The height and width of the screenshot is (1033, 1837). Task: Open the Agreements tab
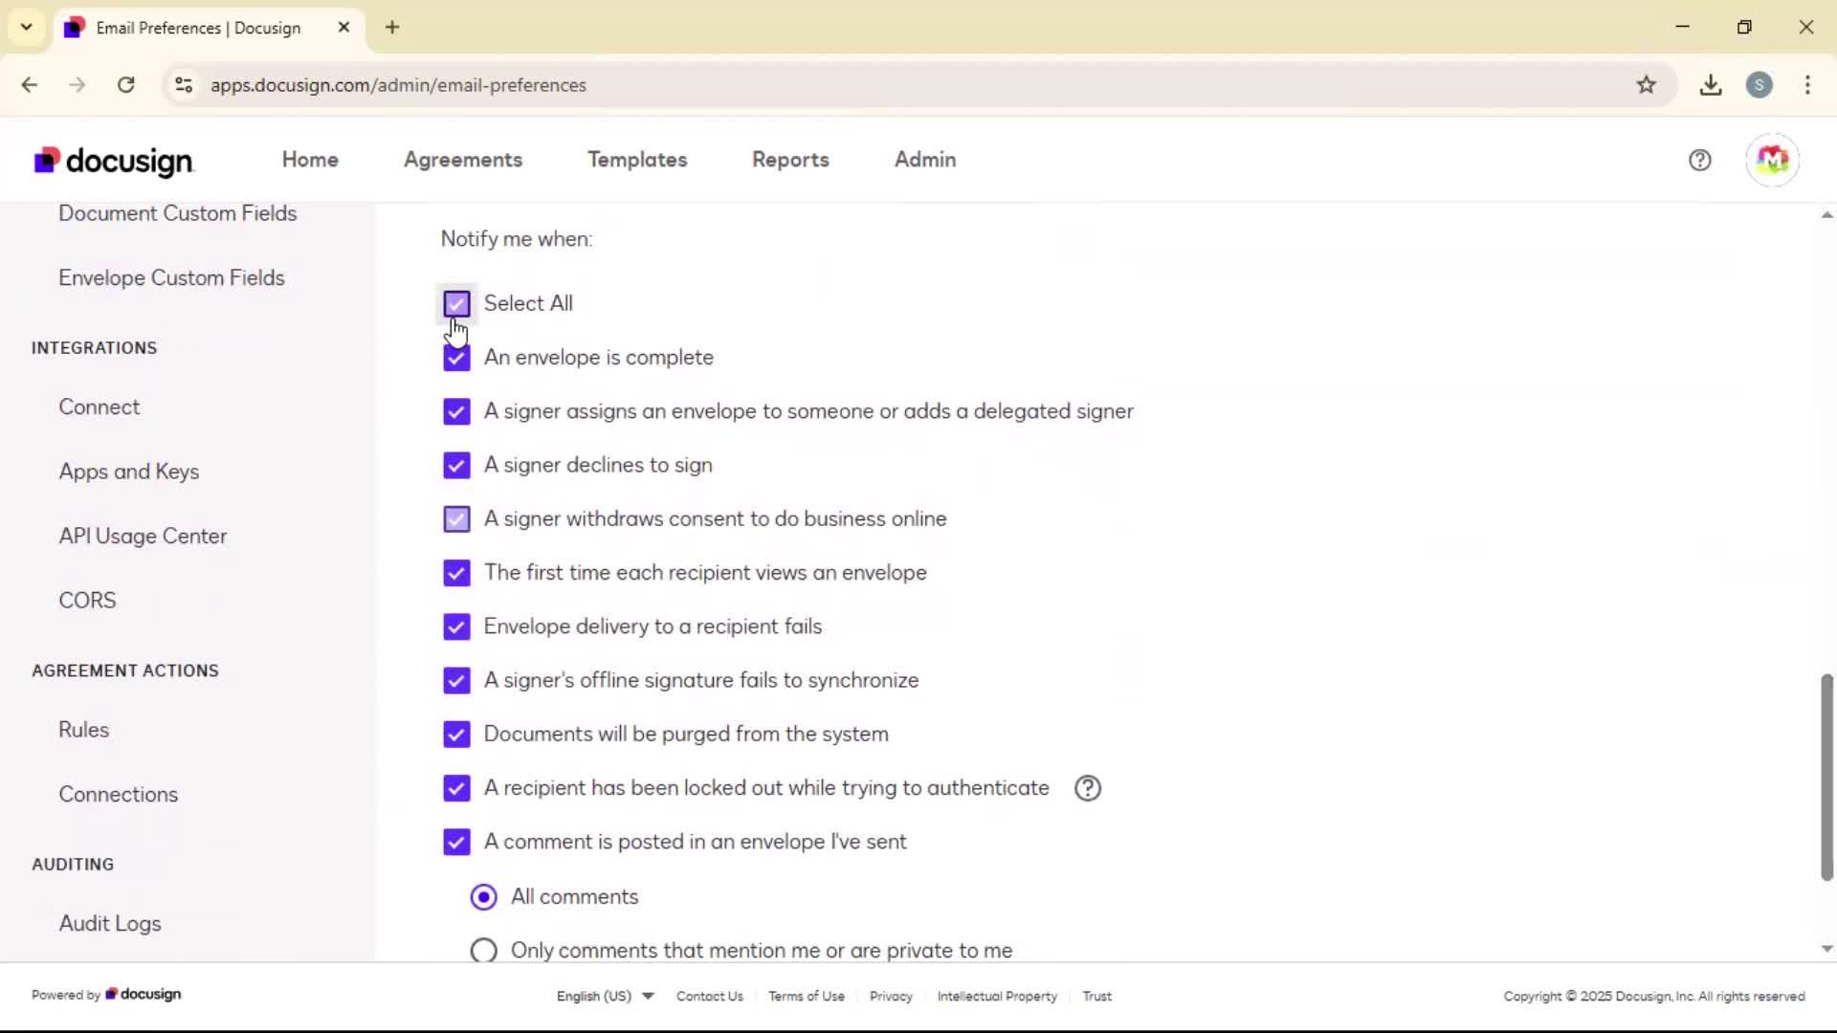tap(463, 160)
